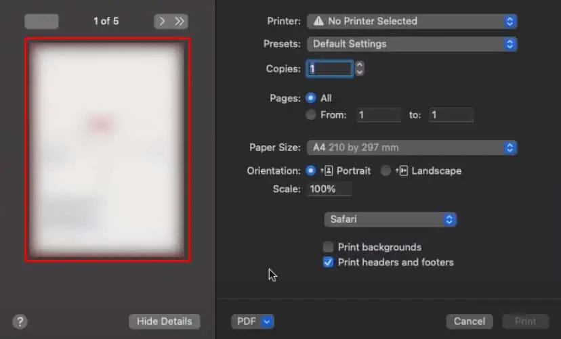Click the Copies input field
The height and width of the screenshot is (339, 561).
point(329,68)
